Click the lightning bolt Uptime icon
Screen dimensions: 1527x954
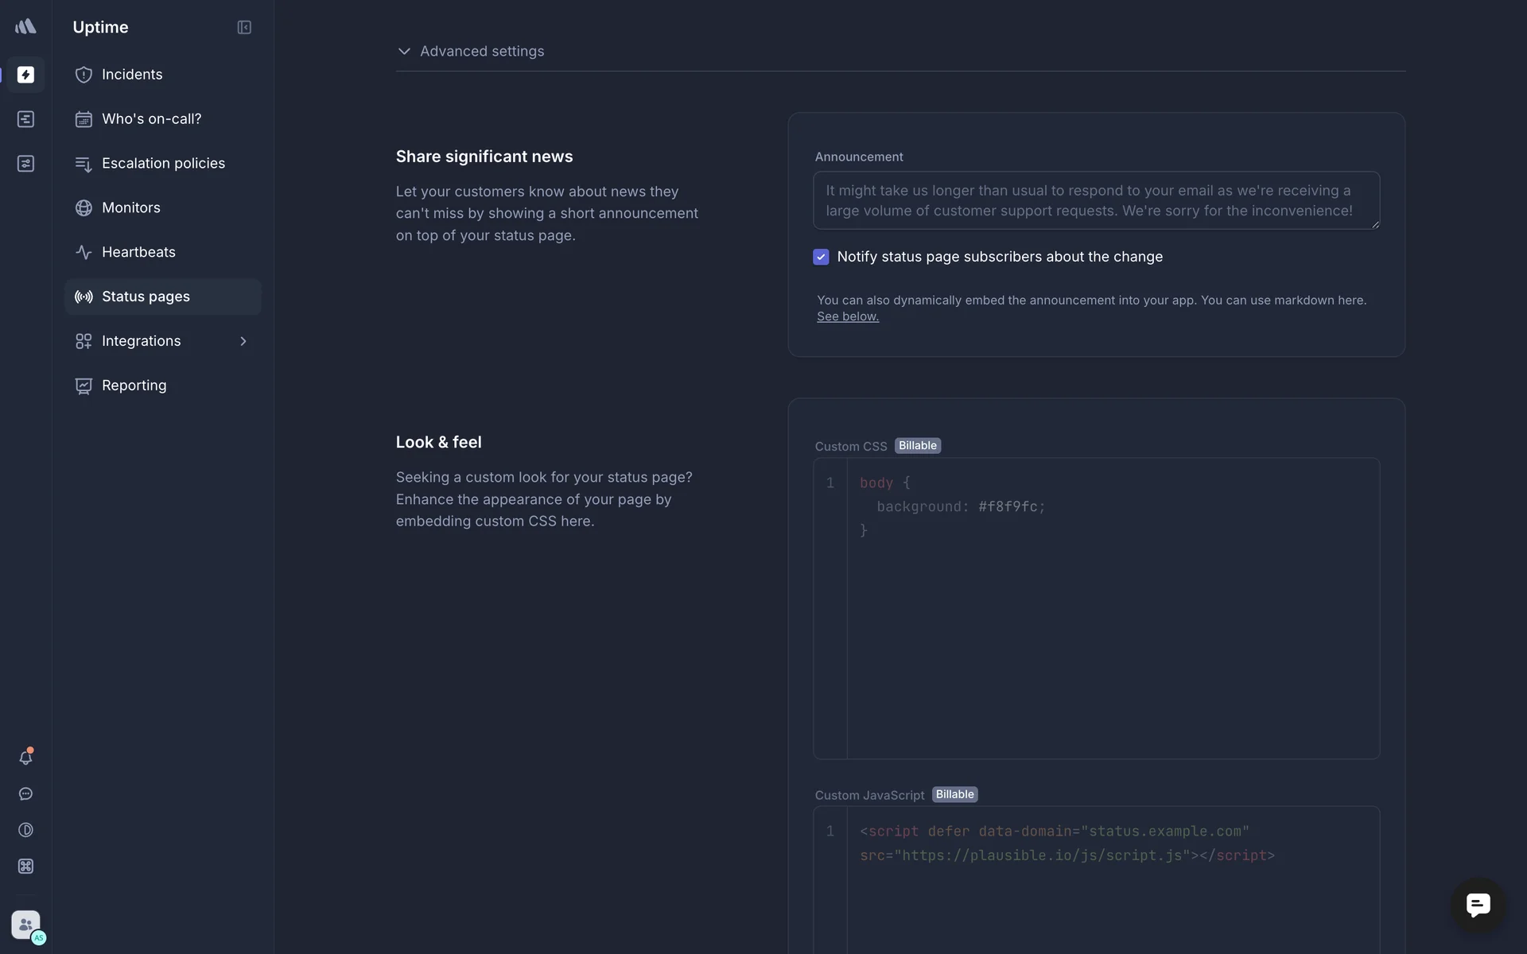25,75
